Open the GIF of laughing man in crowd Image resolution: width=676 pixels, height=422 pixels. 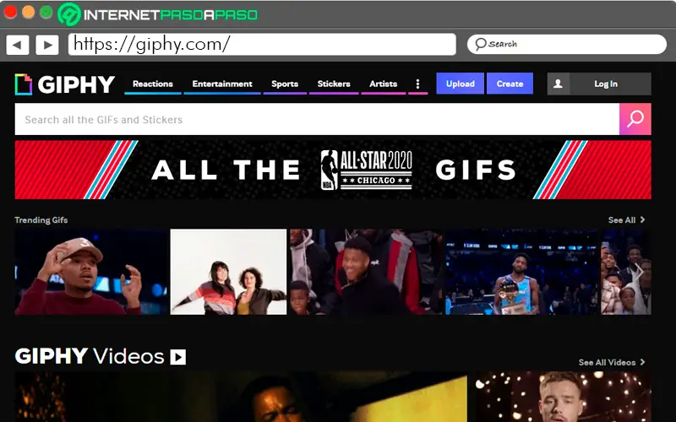366,272
